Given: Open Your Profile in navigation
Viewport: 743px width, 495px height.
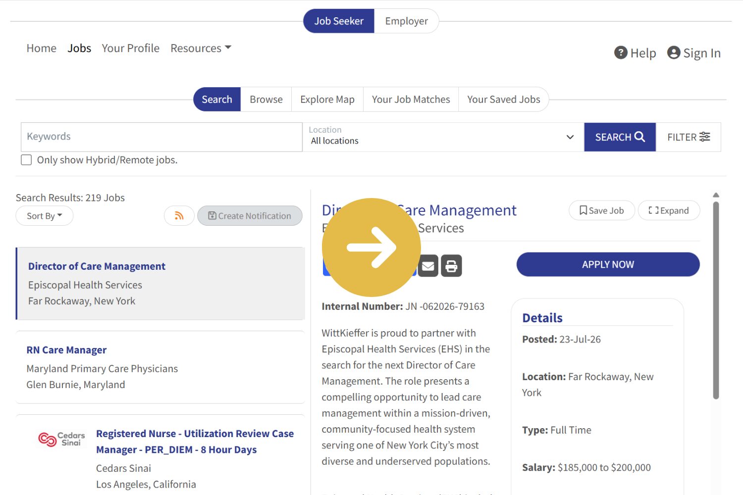Looking at the screenshot, I should (x=131, y=48).
